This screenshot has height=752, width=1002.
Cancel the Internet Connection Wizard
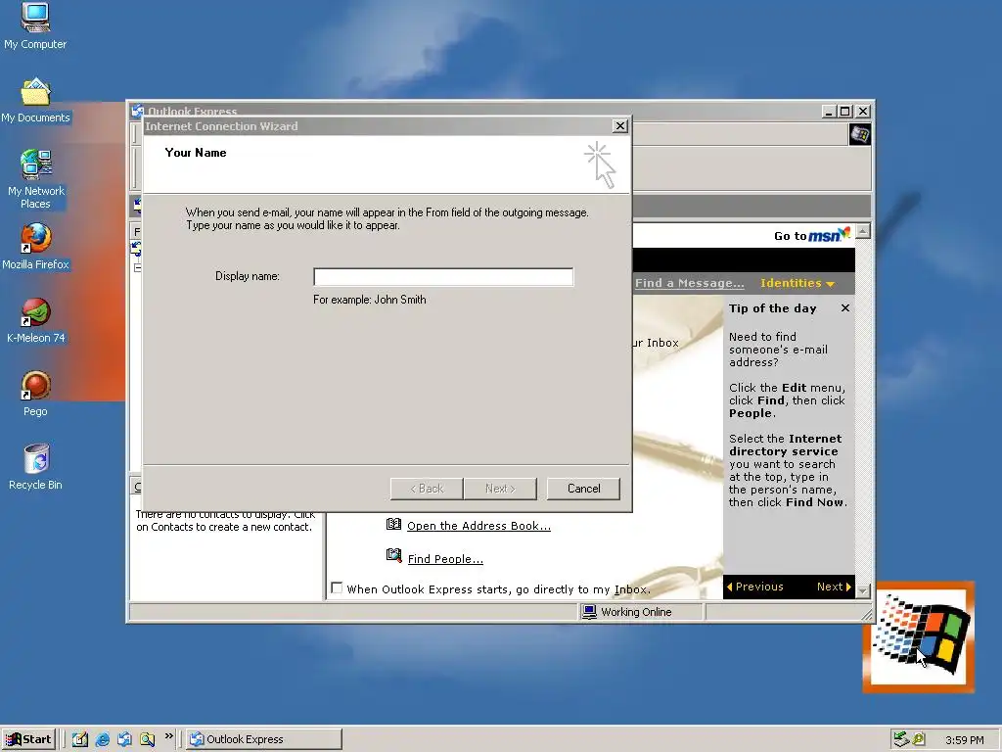coord(583,489)
